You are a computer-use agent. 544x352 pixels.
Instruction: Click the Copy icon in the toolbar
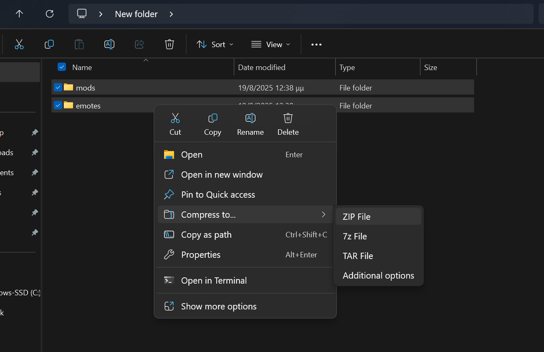pyautogui.click(x=49, y=44)
